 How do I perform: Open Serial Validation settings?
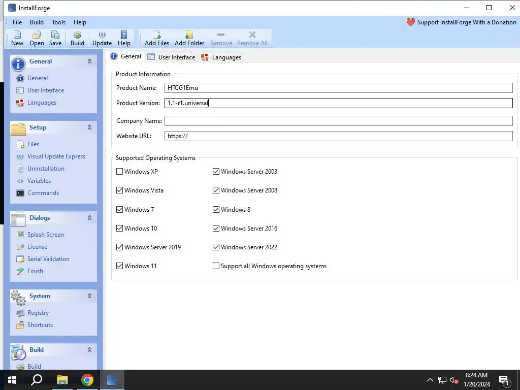click(48, 259)
